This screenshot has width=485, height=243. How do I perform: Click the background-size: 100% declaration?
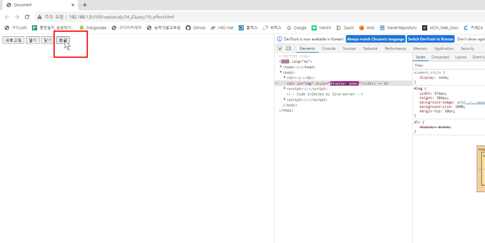[442, 107]
